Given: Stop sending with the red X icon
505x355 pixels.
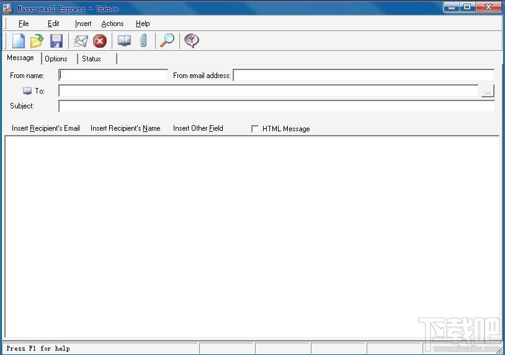Looking at the screenshot, I should (x=100, y=41).
